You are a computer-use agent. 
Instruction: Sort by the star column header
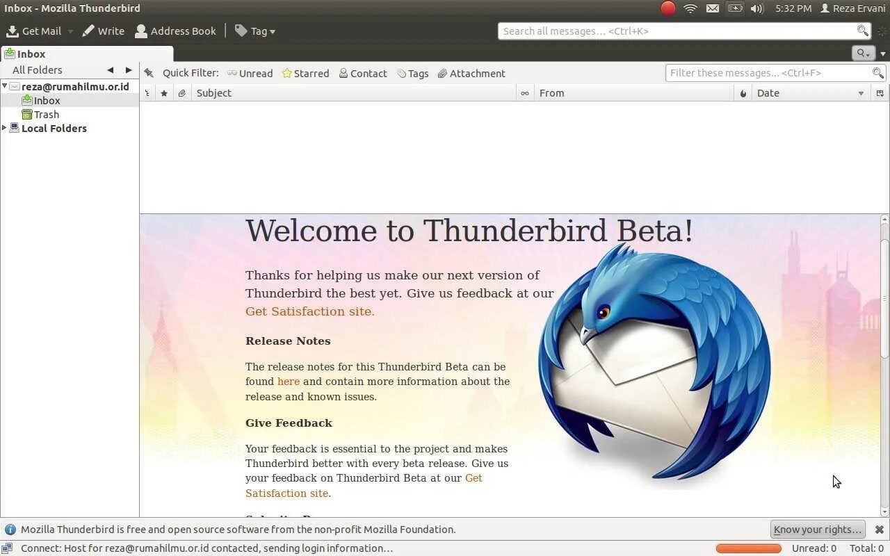[164, 93]
